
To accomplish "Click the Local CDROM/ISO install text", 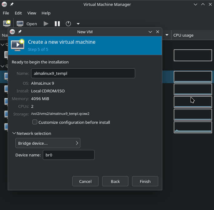I will tap(48, 91).
